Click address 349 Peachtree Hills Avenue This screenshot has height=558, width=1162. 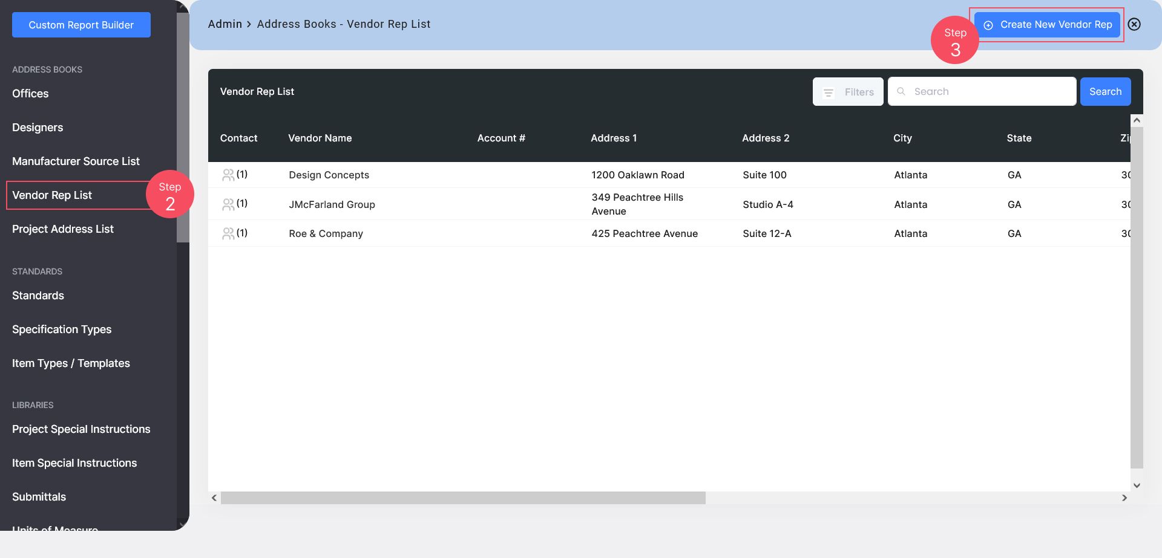(637, 204)
